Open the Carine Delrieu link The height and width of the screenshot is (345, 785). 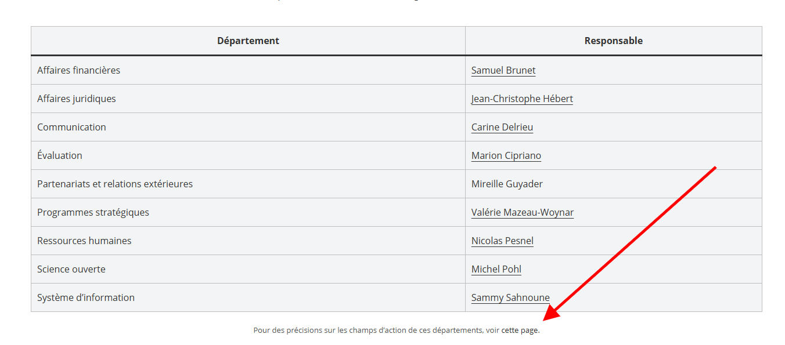coord(502,127)
